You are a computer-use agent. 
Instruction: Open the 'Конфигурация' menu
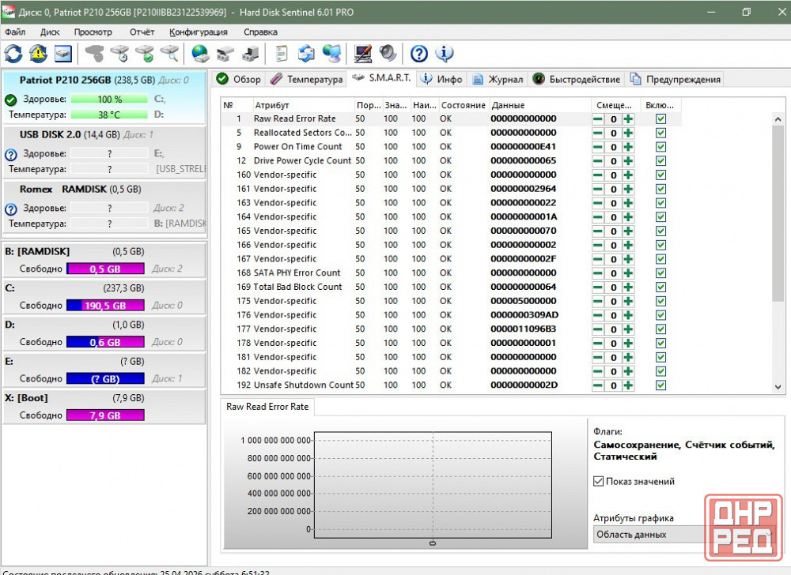198,32
